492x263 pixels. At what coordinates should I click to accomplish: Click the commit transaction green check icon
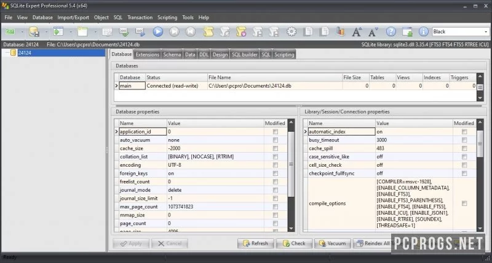[x=124, y=32]
